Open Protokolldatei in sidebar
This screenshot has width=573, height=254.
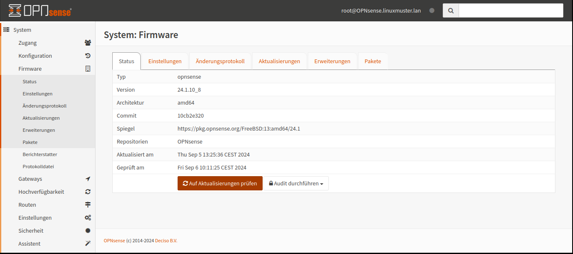(x=48, y=167)
